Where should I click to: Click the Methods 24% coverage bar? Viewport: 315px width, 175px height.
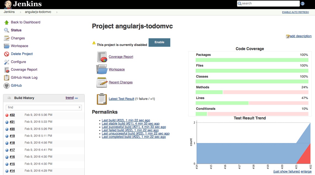coord(252,92)
